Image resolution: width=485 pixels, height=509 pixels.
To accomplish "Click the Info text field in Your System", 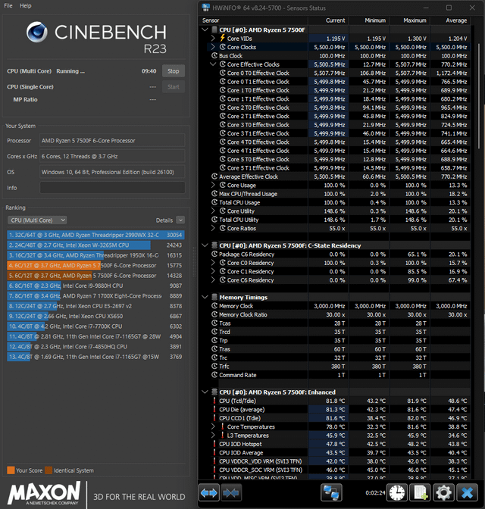I will point(112,188).
